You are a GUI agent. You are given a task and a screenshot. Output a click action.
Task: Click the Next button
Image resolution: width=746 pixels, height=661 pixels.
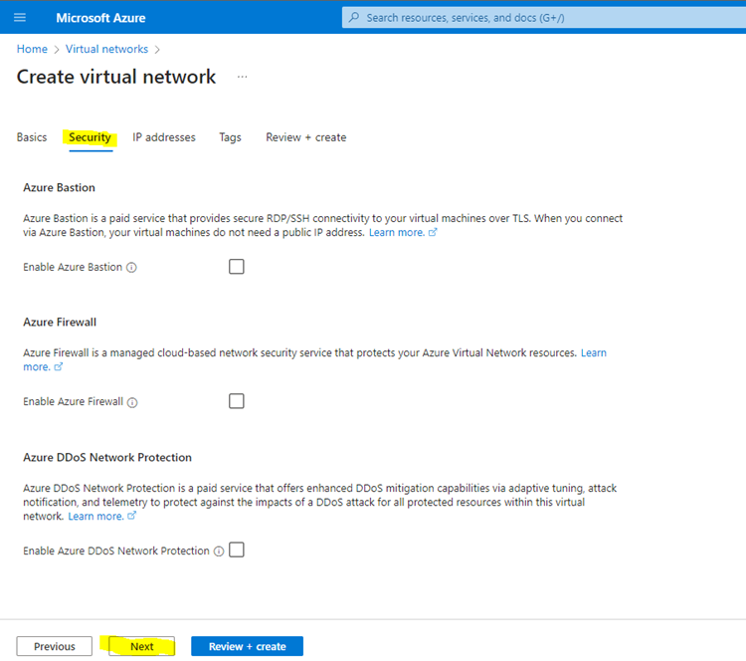tap(142, 646)
